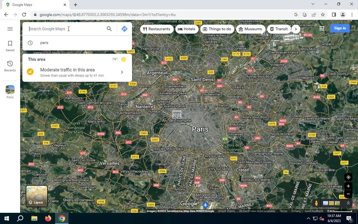Click the Arc de Triomphe landmark icon

coord(177,114)
